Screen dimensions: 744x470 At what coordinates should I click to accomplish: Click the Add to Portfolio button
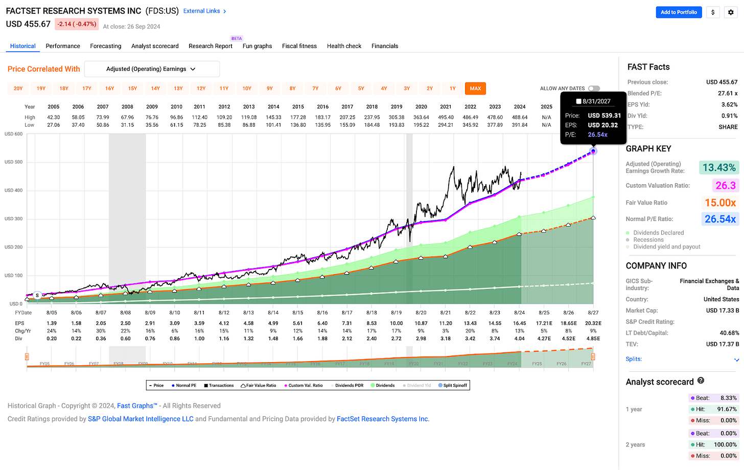pyautogui.click(x=679, y=12)
